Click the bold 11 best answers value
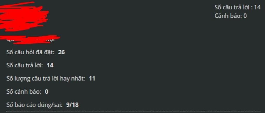The height and width of the screenshot is (113, 265). (92, 79)
